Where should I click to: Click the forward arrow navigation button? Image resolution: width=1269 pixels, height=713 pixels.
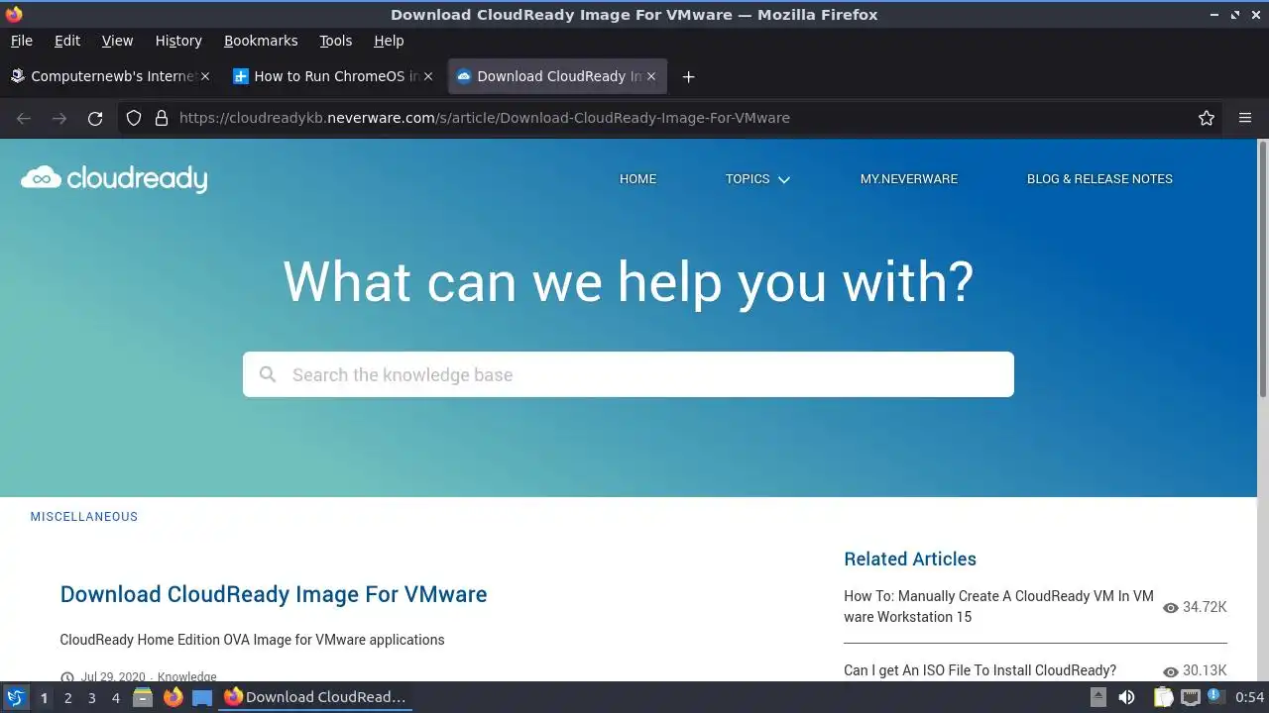59,118
